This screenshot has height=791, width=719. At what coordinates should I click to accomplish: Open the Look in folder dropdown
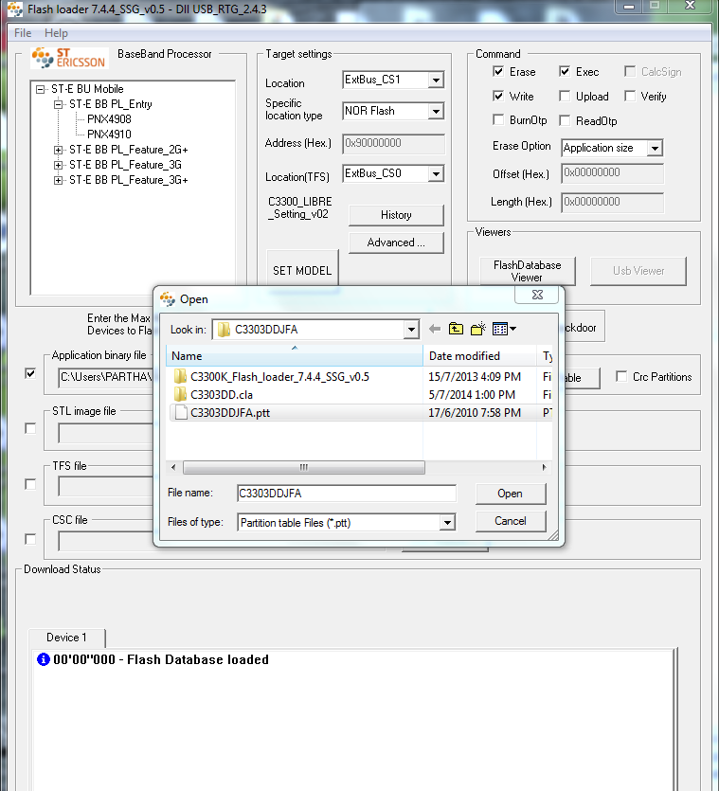[412, 330]
